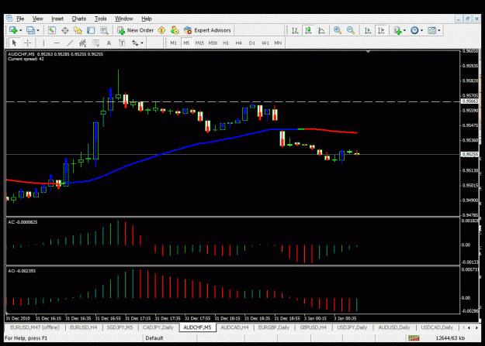
Task: Toggle the Market Watch window icon
Action: tap(52, 30)
